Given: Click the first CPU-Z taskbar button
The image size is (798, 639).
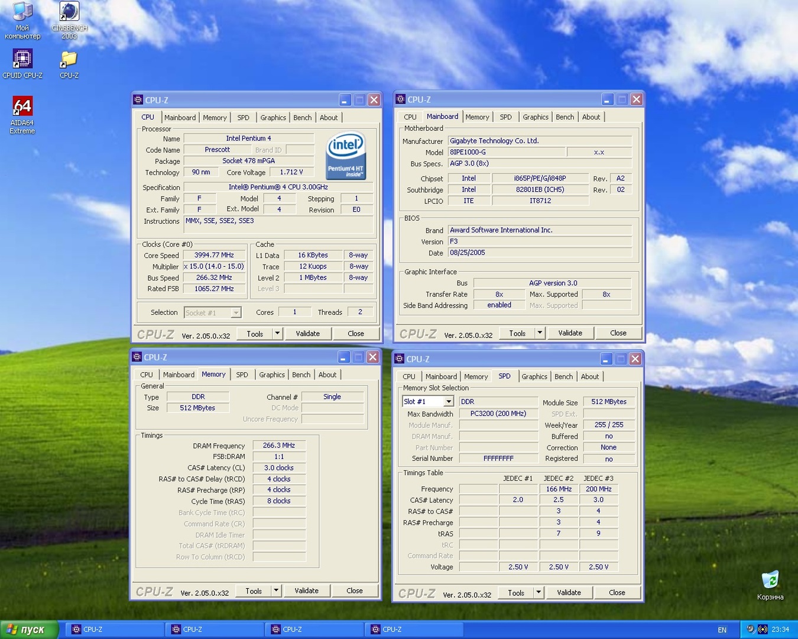Looking at the screenshot, I should [x=115, y=630].
